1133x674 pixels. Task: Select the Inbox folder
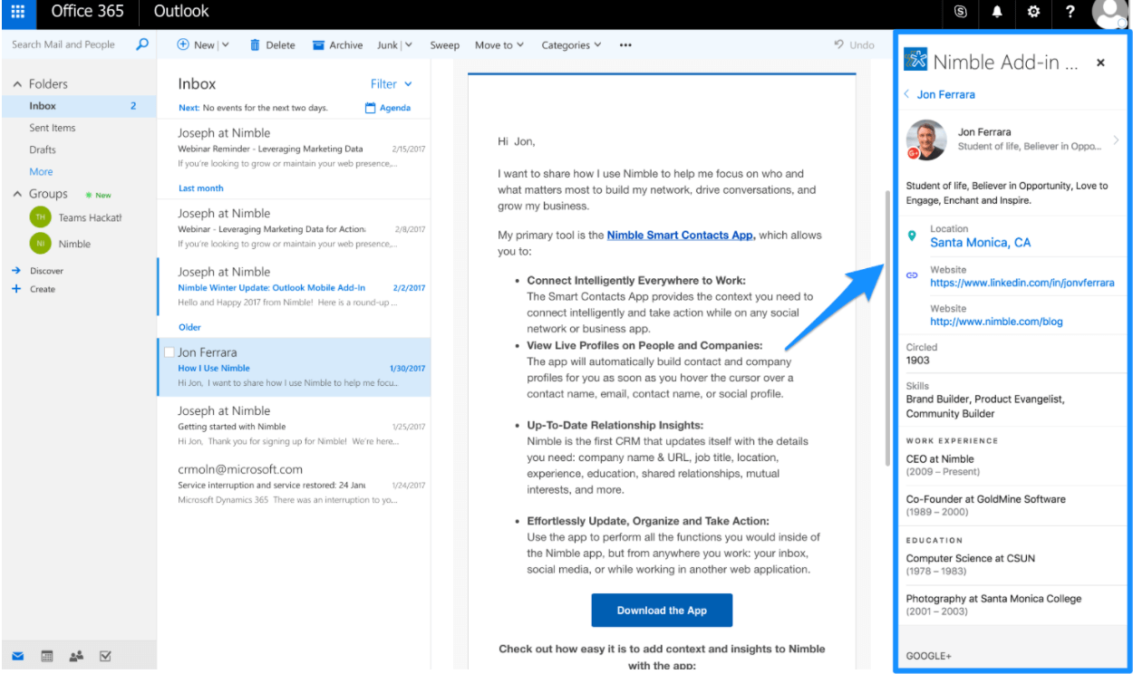point(78,106)
